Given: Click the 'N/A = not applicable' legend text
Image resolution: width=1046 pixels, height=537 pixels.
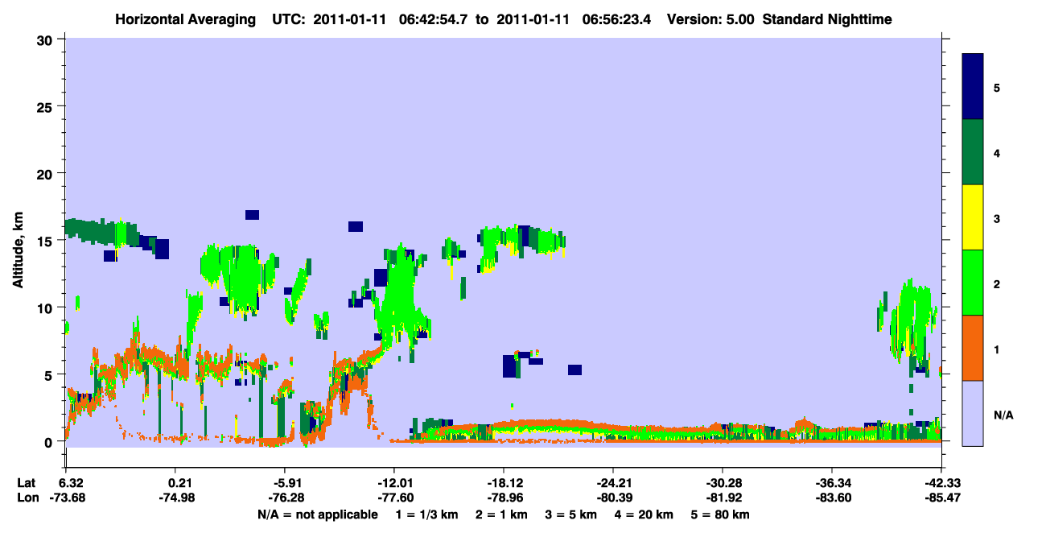Looking at the screenshot, I should pyautogui.click(x=318, y=514).
